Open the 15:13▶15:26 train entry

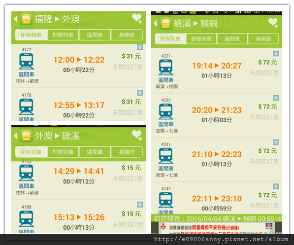79,216
